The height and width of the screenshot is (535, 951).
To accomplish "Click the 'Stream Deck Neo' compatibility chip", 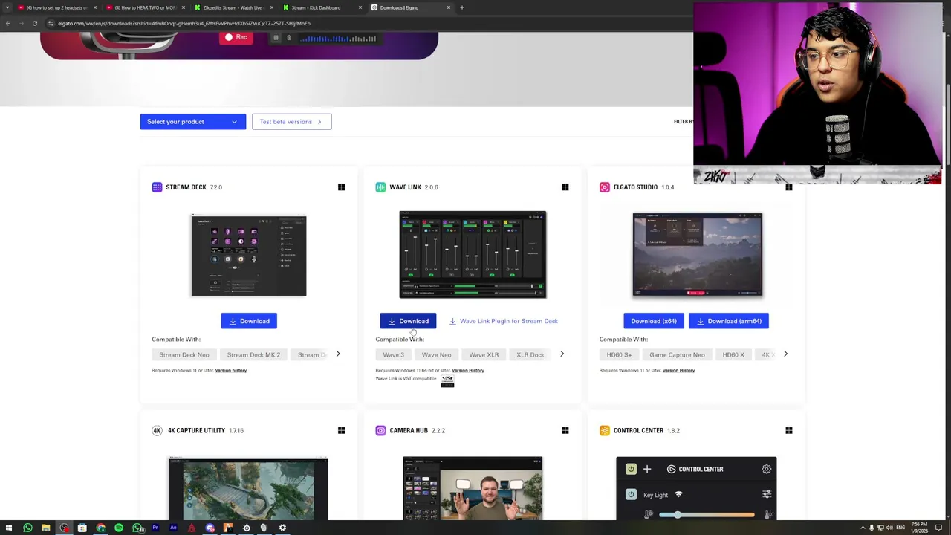I will tap(184, 355).
